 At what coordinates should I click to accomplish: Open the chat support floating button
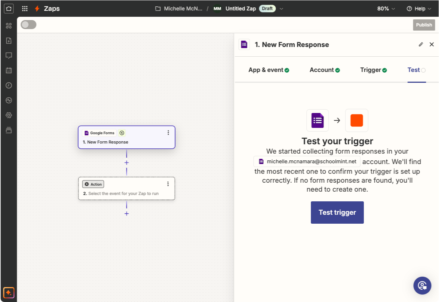(x=422, y=286)
